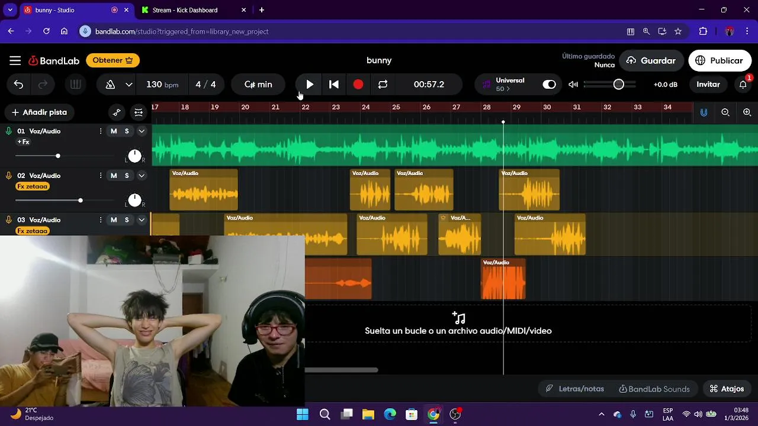Expand track 02 options chevron

142,176
